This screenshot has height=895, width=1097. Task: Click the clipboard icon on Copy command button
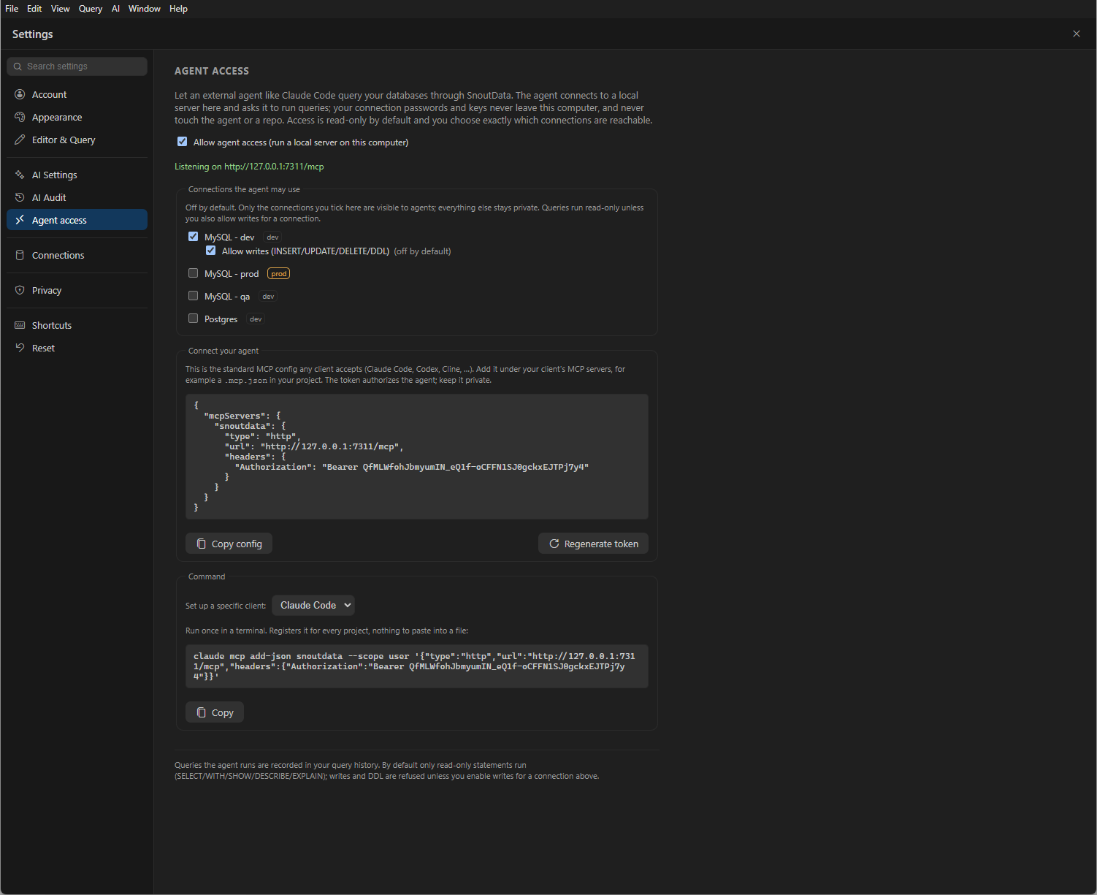pos(202,712)
